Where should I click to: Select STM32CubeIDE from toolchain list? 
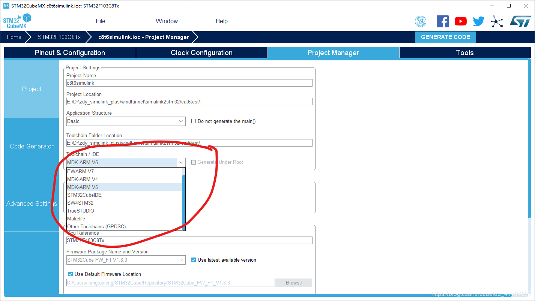[x=84, y=195]
